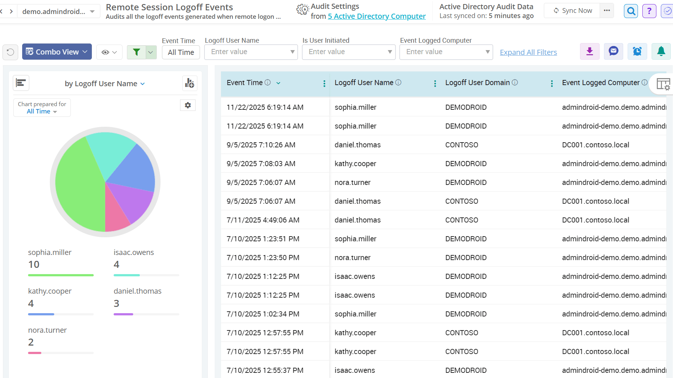The width and height of the screenshot is (673, 378).
Task: Click the forward navigation arrow
Action: pos(11,11)
